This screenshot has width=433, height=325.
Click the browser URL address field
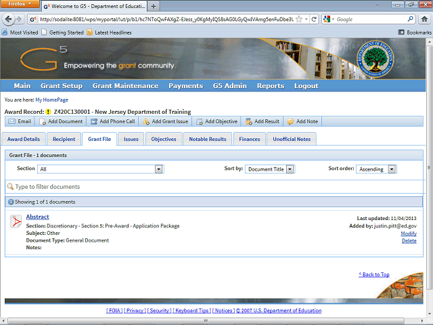[166, 20]
